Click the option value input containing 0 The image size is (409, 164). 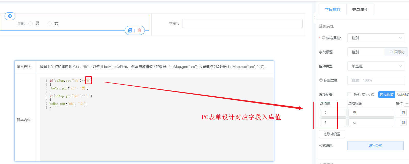tap(333, 112)
